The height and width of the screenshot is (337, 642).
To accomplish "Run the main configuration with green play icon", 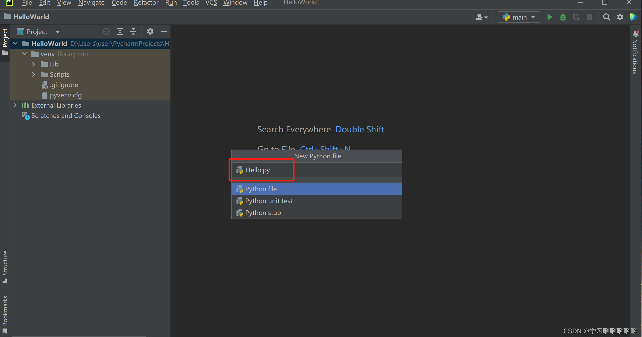I will coord(550,17).
